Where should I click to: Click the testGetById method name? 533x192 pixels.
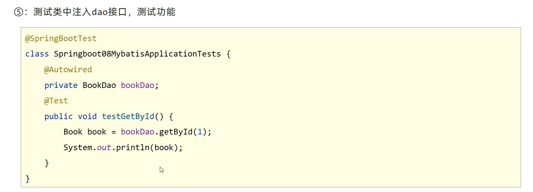[128, 116]
